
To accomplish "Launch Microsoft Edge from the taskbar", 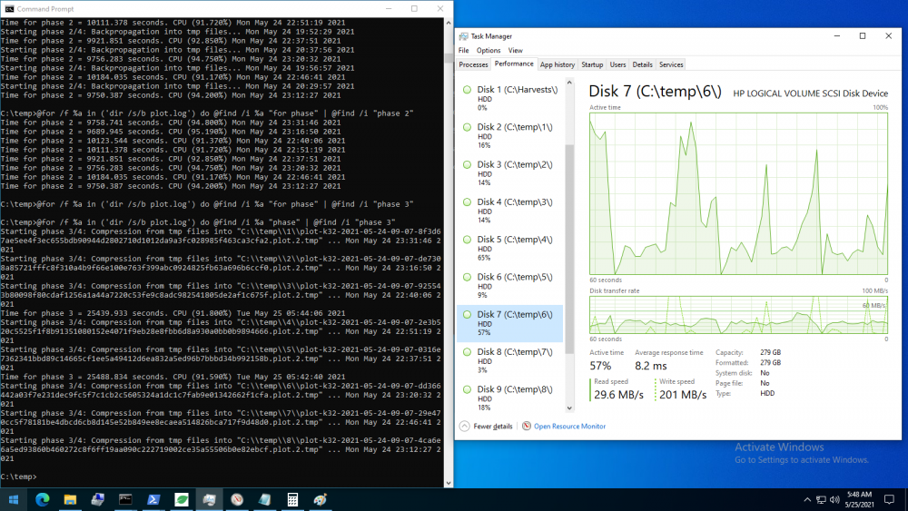I will tap(43, 499).
